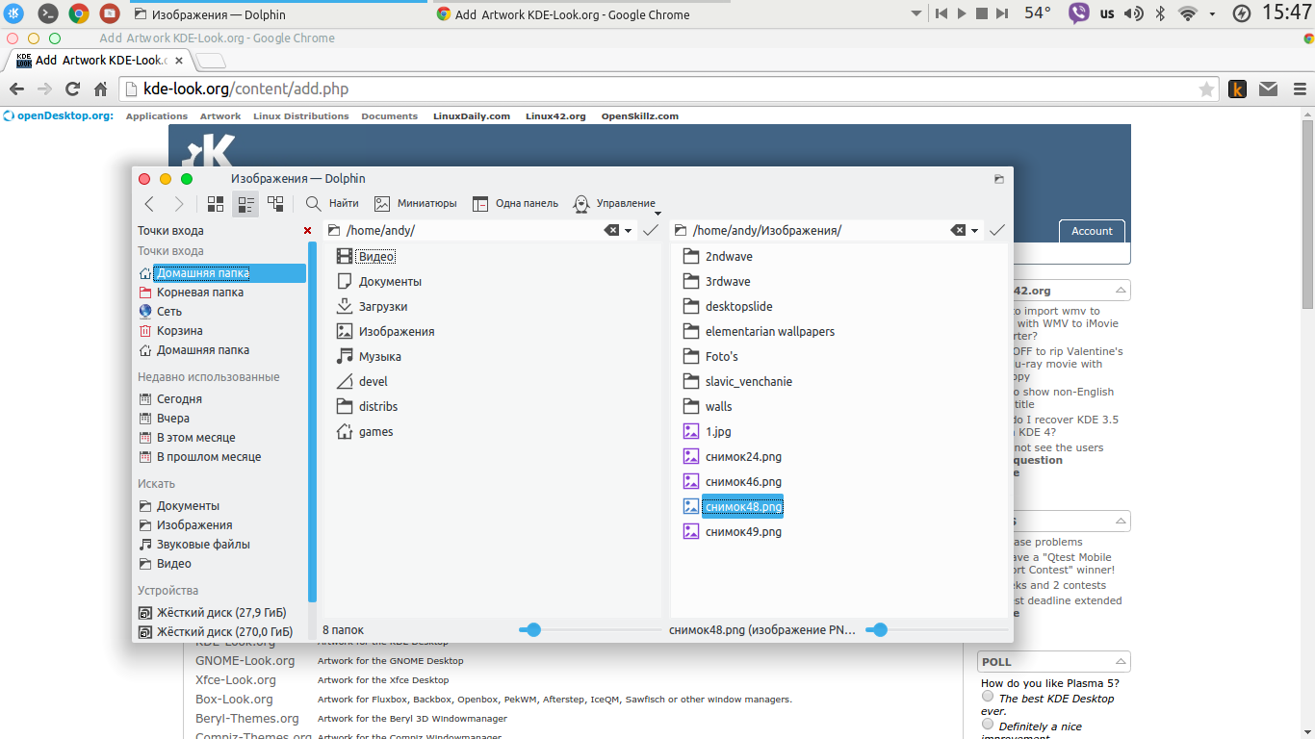Go back in Dolphin navigation
Viewport: 1315px width, 739px height.
coord(149,204)
